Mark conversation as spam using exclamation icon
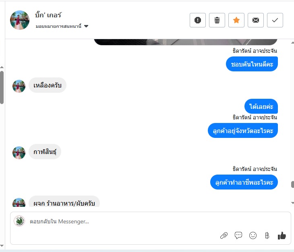Image resolution: width=294 pixels, height=252 pixels. [x=198, y=20]
